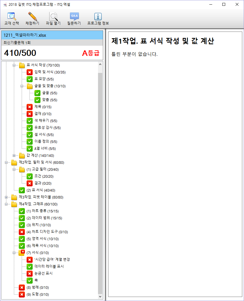Click the green check beside 이름 정의

tap(29, 142)
